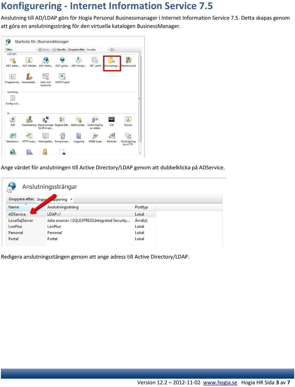The image size is (295, 387).
Task: Open the ASP icon in IIS section
Action: [13, 121]
